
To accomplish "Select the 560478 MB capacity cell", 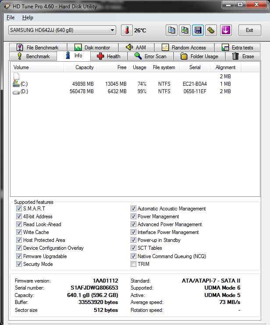I will pos(82,91).
